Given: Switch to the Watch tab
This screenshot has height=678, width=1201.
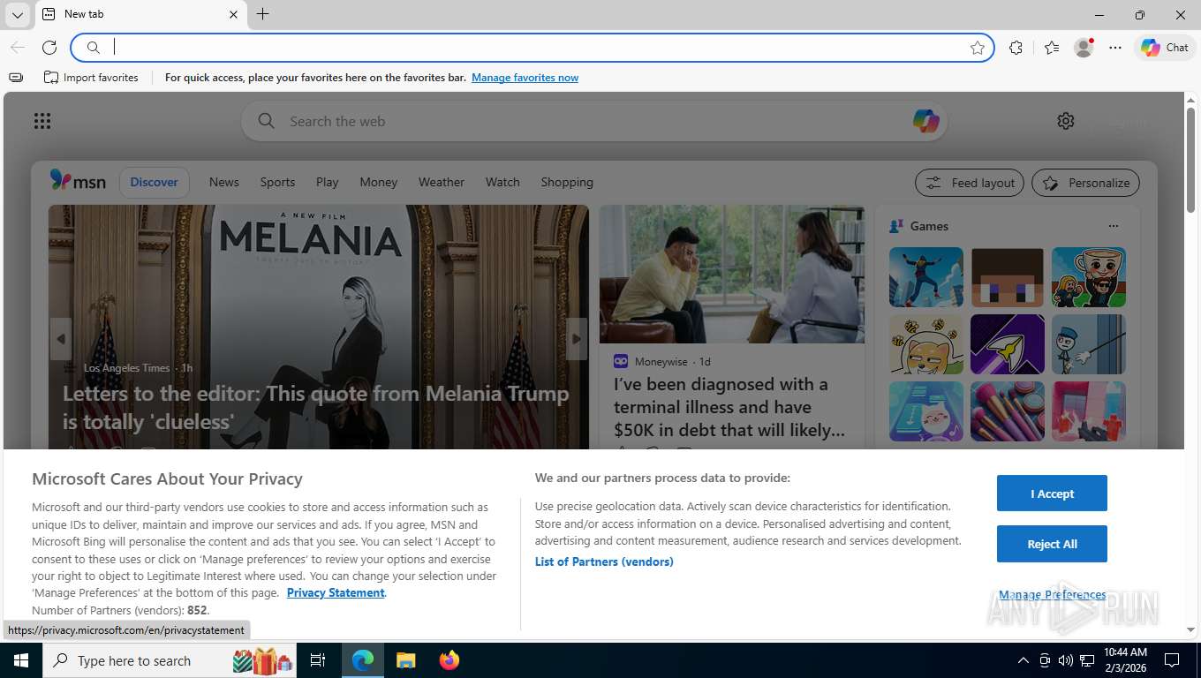Looking at the screenshot, I should [x=502, y=182].
